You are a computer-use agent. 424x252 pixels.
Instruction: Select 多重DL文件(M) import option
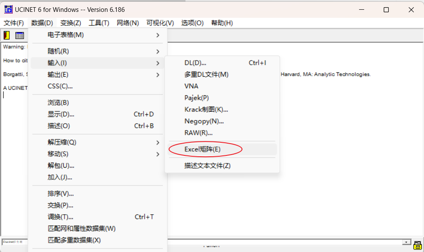pyautogui.click(x=222, y=74)
